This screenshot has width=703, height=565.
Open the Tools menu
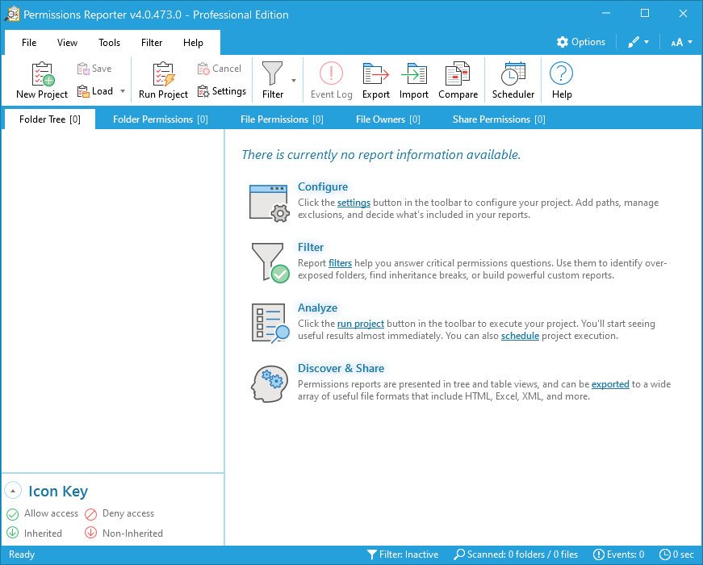[109, 43]
